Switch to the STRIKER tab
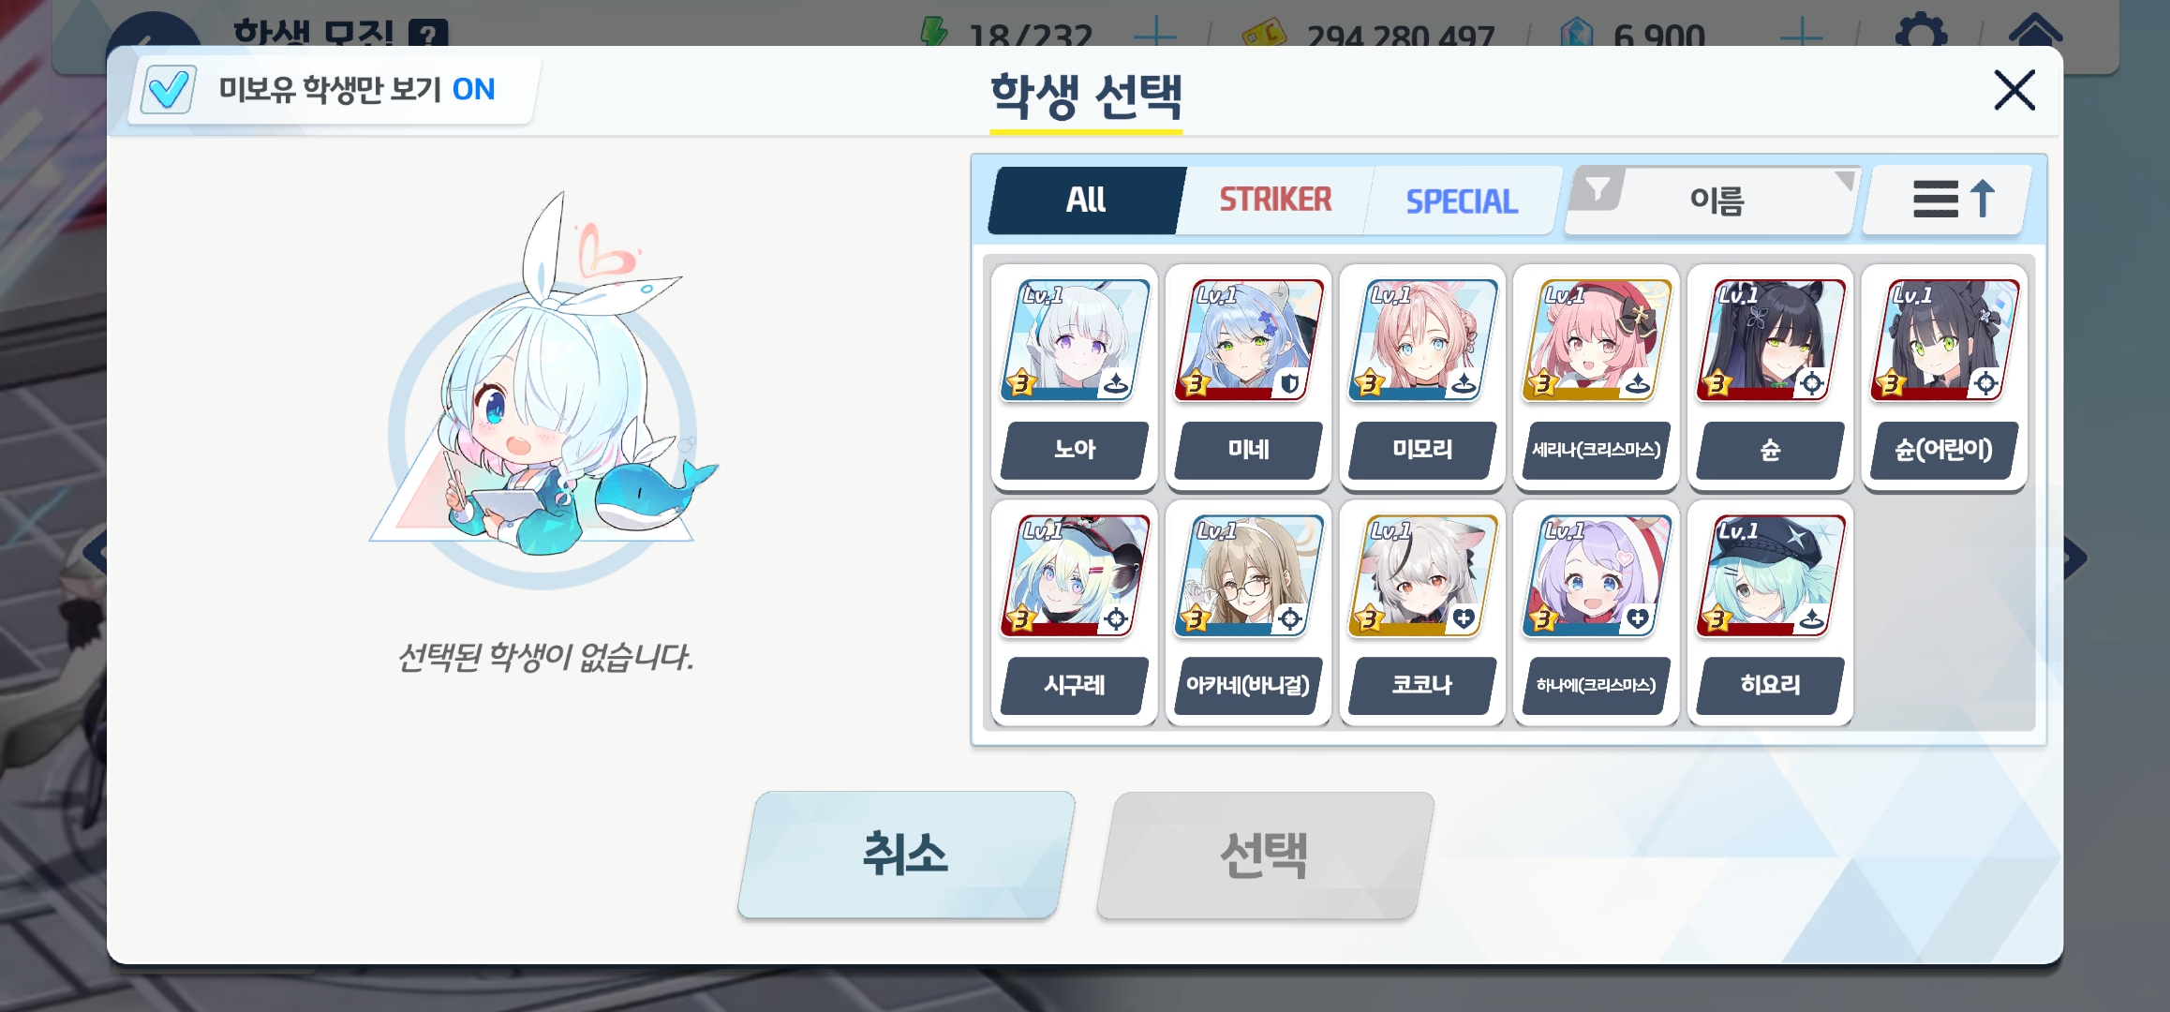This screenshot has height=1012, width=2170. (1274, 200)
